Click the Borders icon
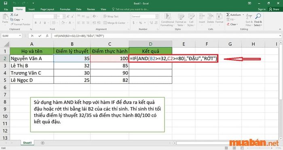 (54, 23)
